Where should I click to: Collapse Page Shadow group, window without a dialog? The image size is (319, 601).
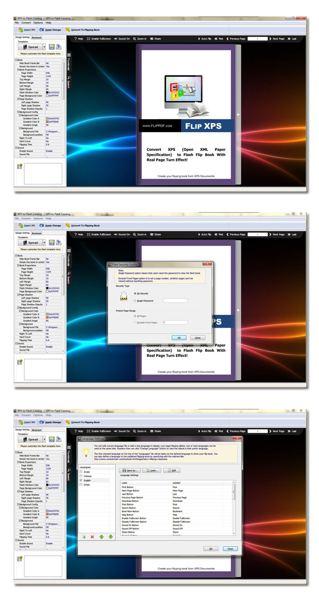pyautogui.click(x=18, y=99)
